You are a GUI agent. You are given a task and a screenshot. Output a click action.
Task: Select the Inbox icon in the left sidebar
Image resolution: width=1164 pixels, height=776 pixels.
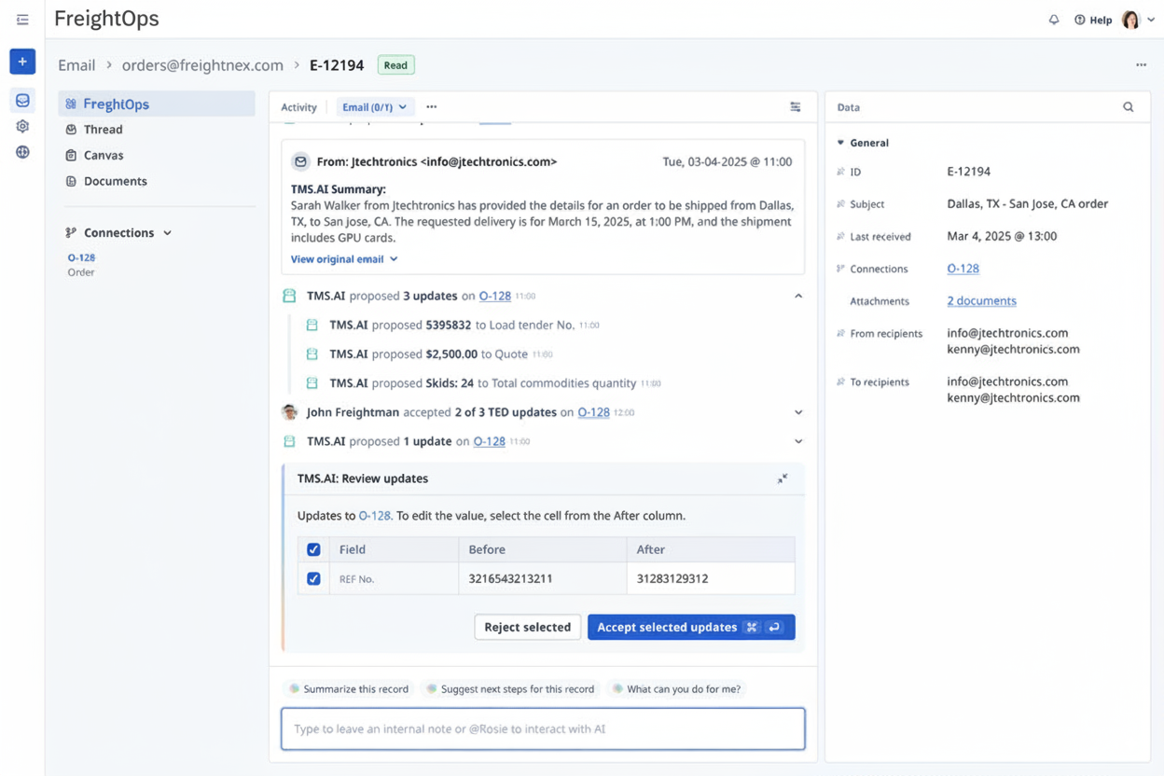(x=22, y=100)
